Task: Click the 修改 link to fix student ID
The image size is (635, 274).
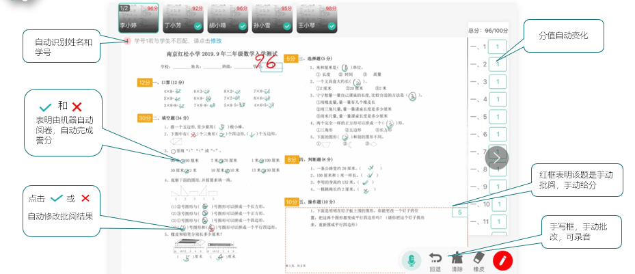Action: pos(216,41)
